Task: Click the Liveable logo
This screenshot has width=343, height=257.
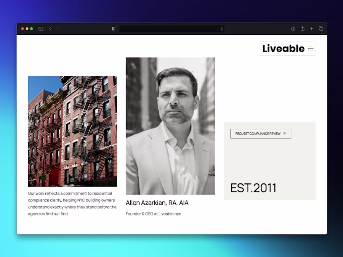Action: 283,48
